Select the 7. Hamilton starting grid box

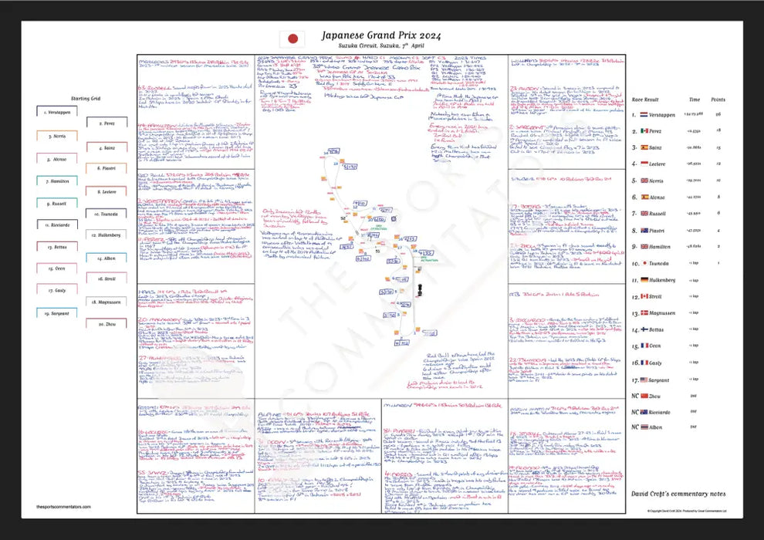[58, 181]
